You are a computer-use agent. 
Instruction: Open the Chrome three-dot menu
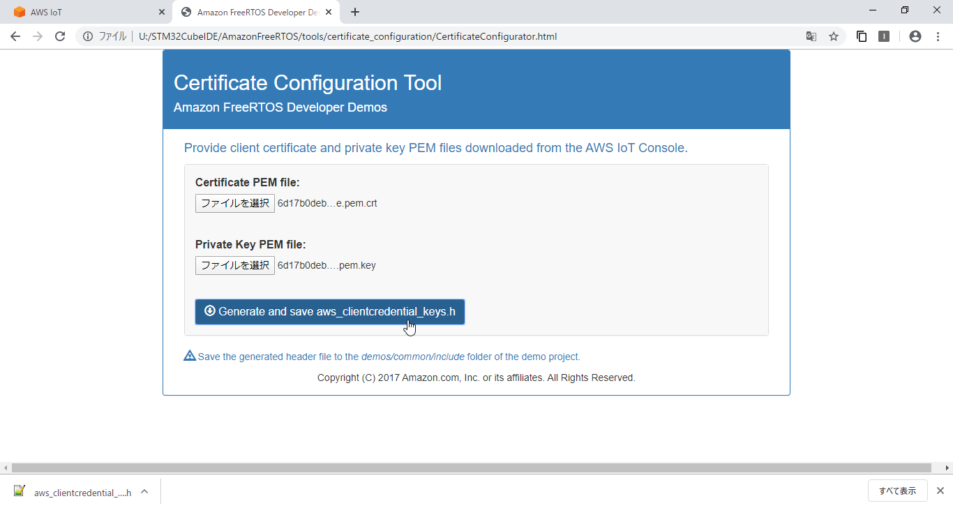point(938,36)
